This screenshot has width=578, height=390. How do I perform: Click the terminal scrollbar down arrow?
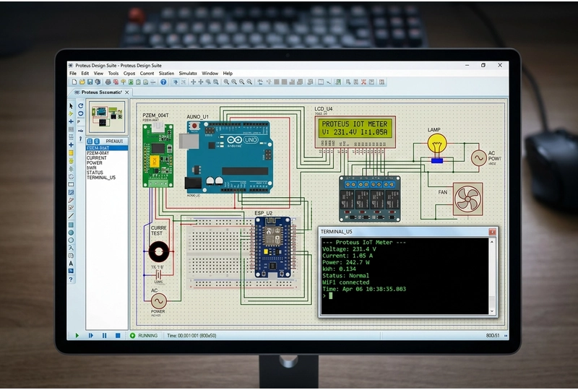492,311
